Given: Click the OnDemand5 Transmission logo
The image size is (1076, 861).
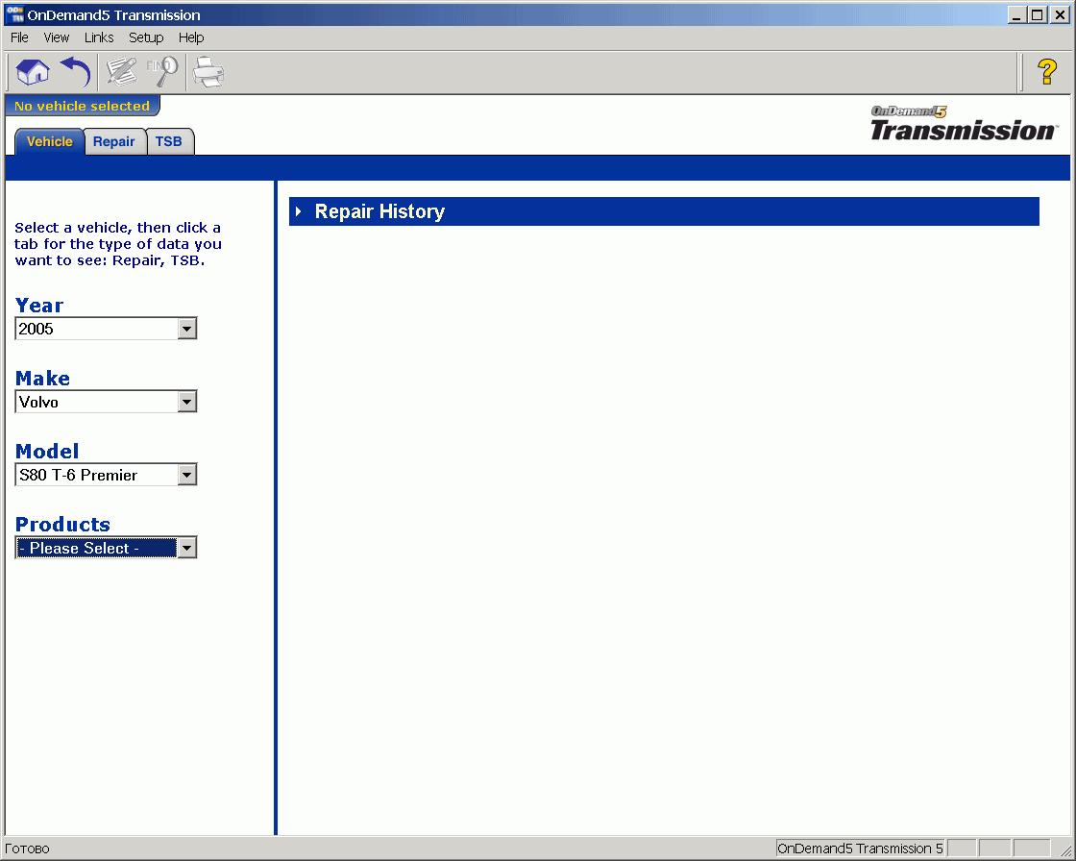Looking at the screenshot, I should coord(961,124).
